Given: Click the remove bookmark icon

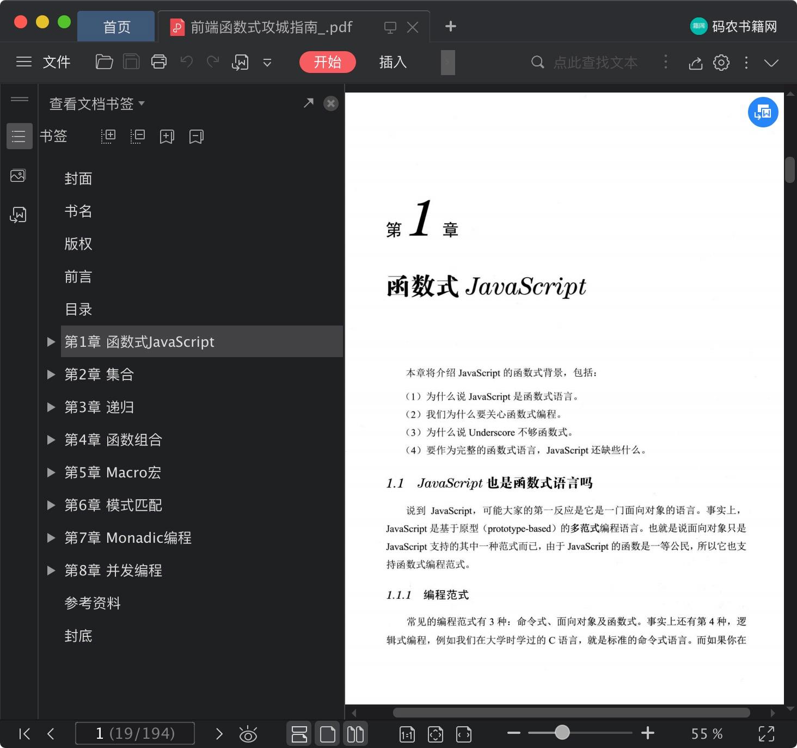Looking at the screenshot, I should [x=197, y=136].
